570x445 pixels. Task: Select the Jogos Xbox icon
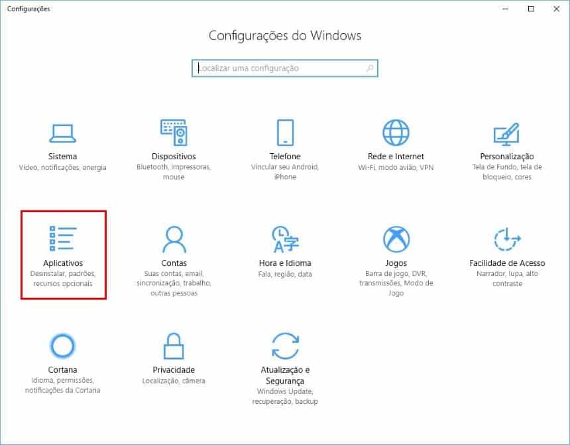pyautogui.click(x=396, y=239)
